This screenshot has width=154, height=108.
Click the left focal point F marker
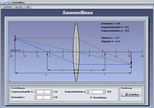click(47, 52)
